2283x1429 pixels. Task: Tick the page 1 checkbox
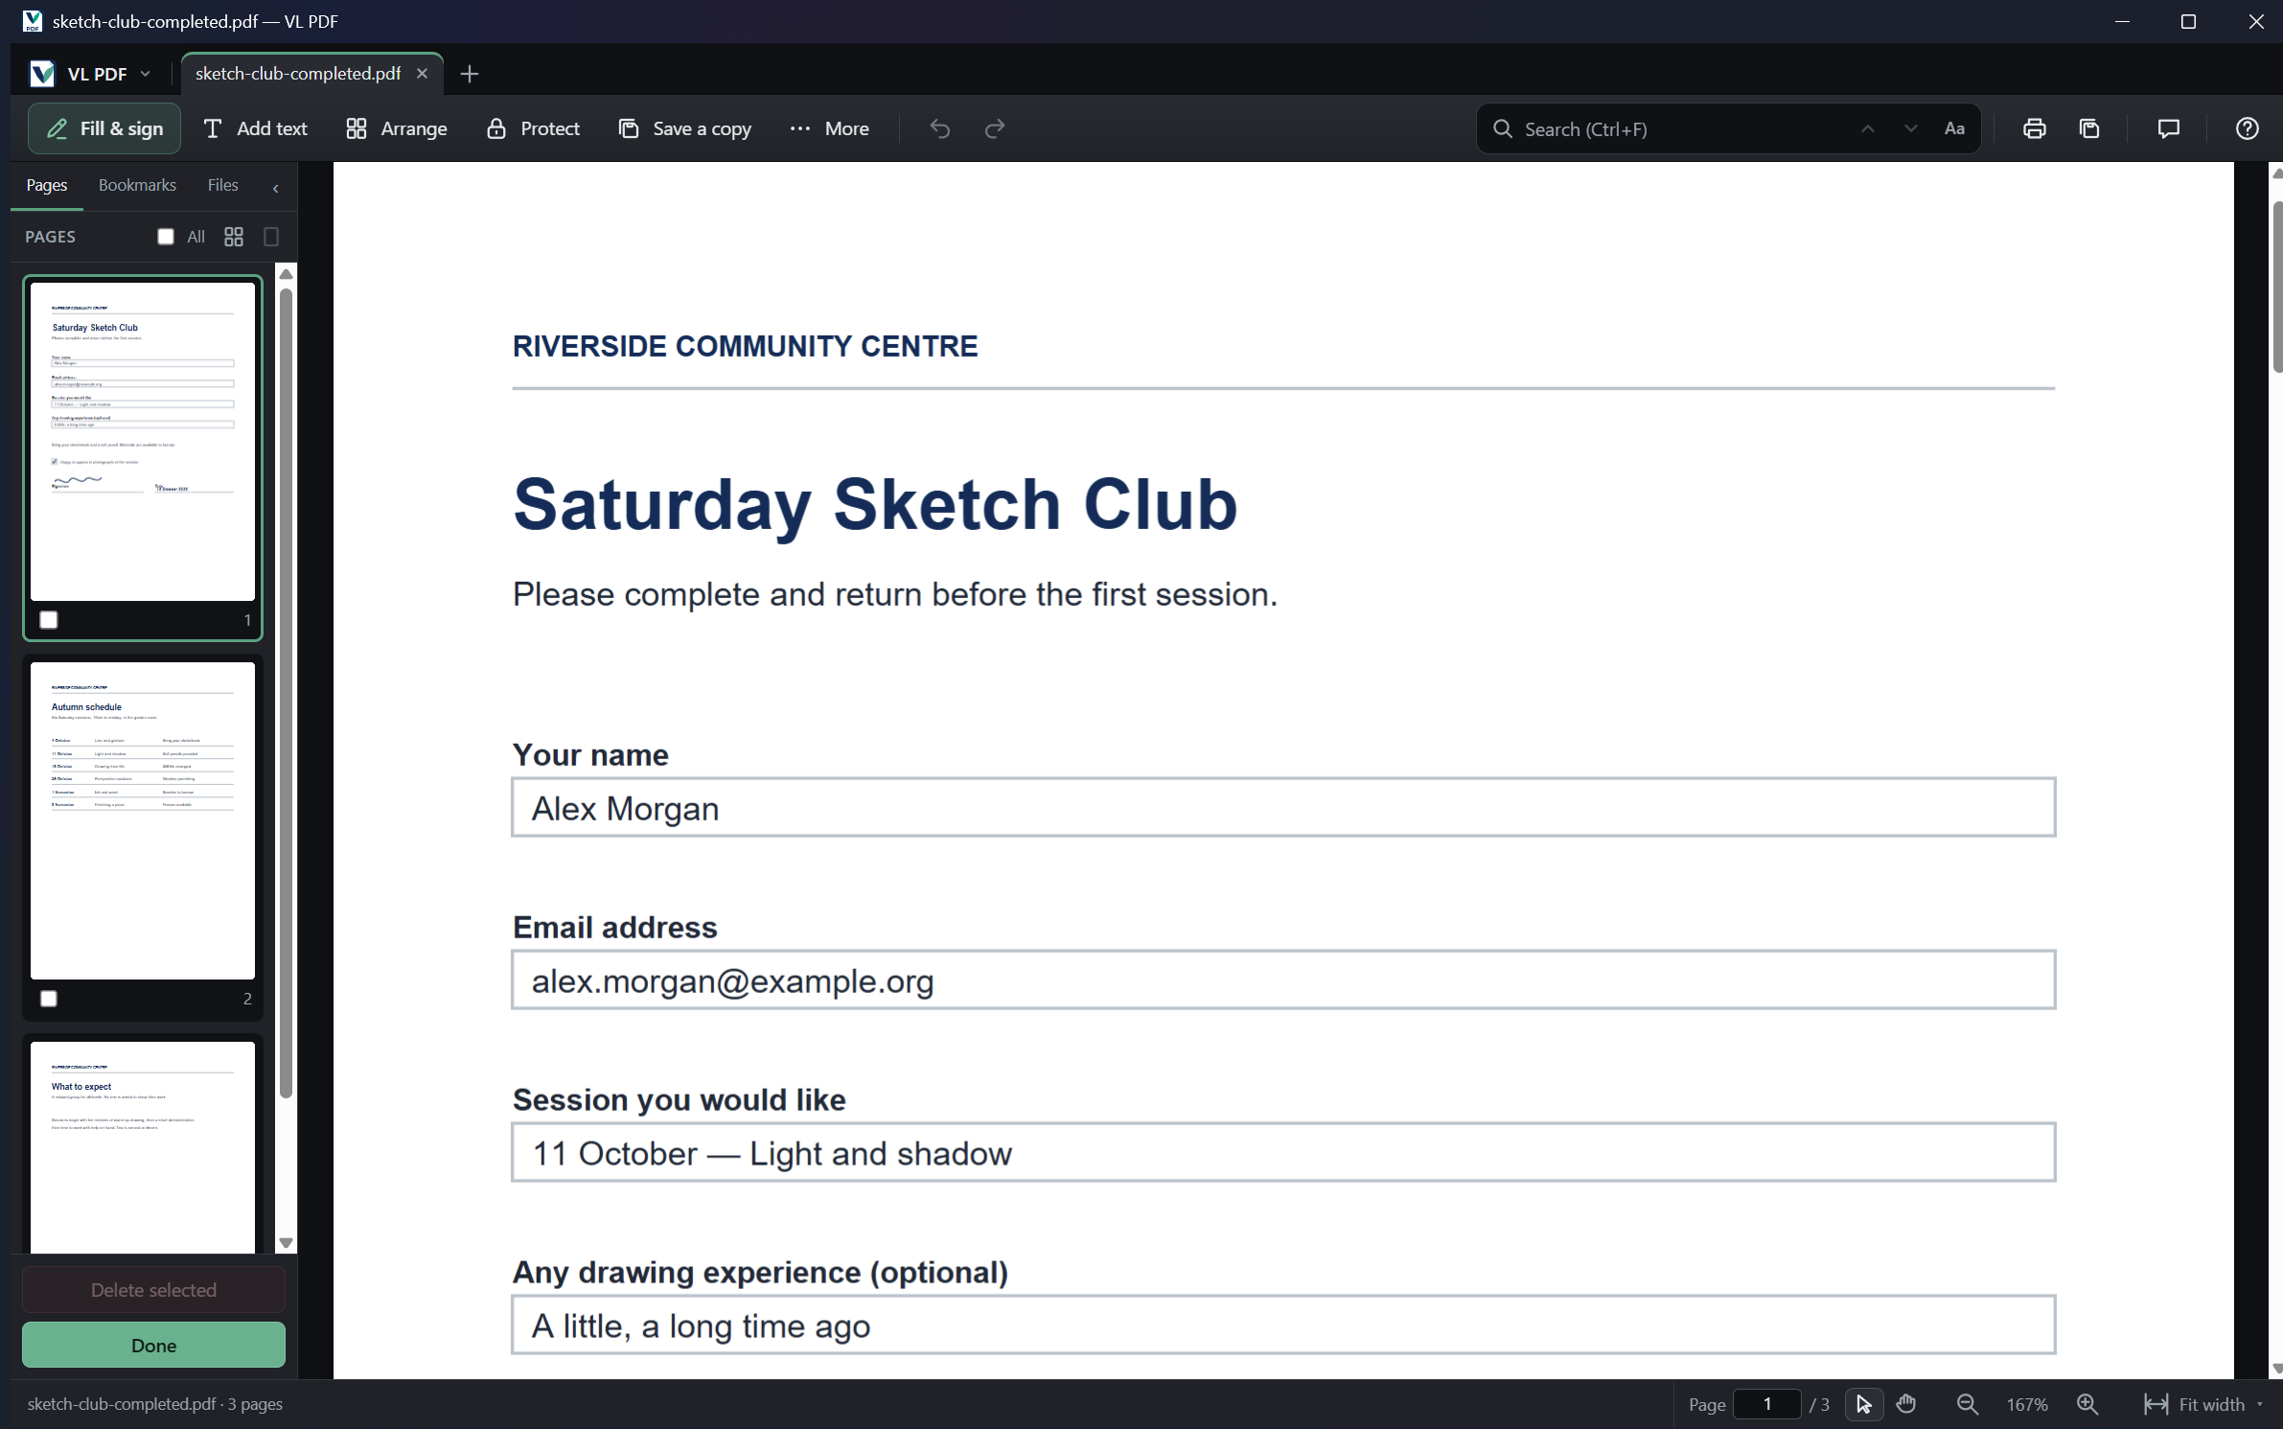click(49, 620)
